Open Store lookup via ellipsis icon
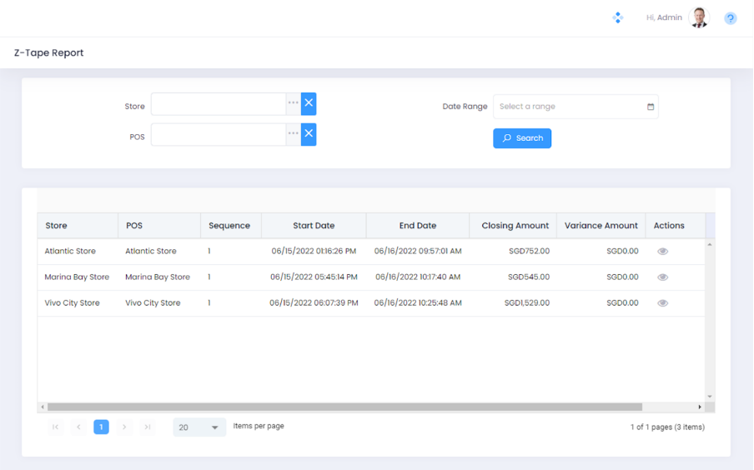Image resolution: width=754 pixels, height=470 pixels. pos(293,103)
